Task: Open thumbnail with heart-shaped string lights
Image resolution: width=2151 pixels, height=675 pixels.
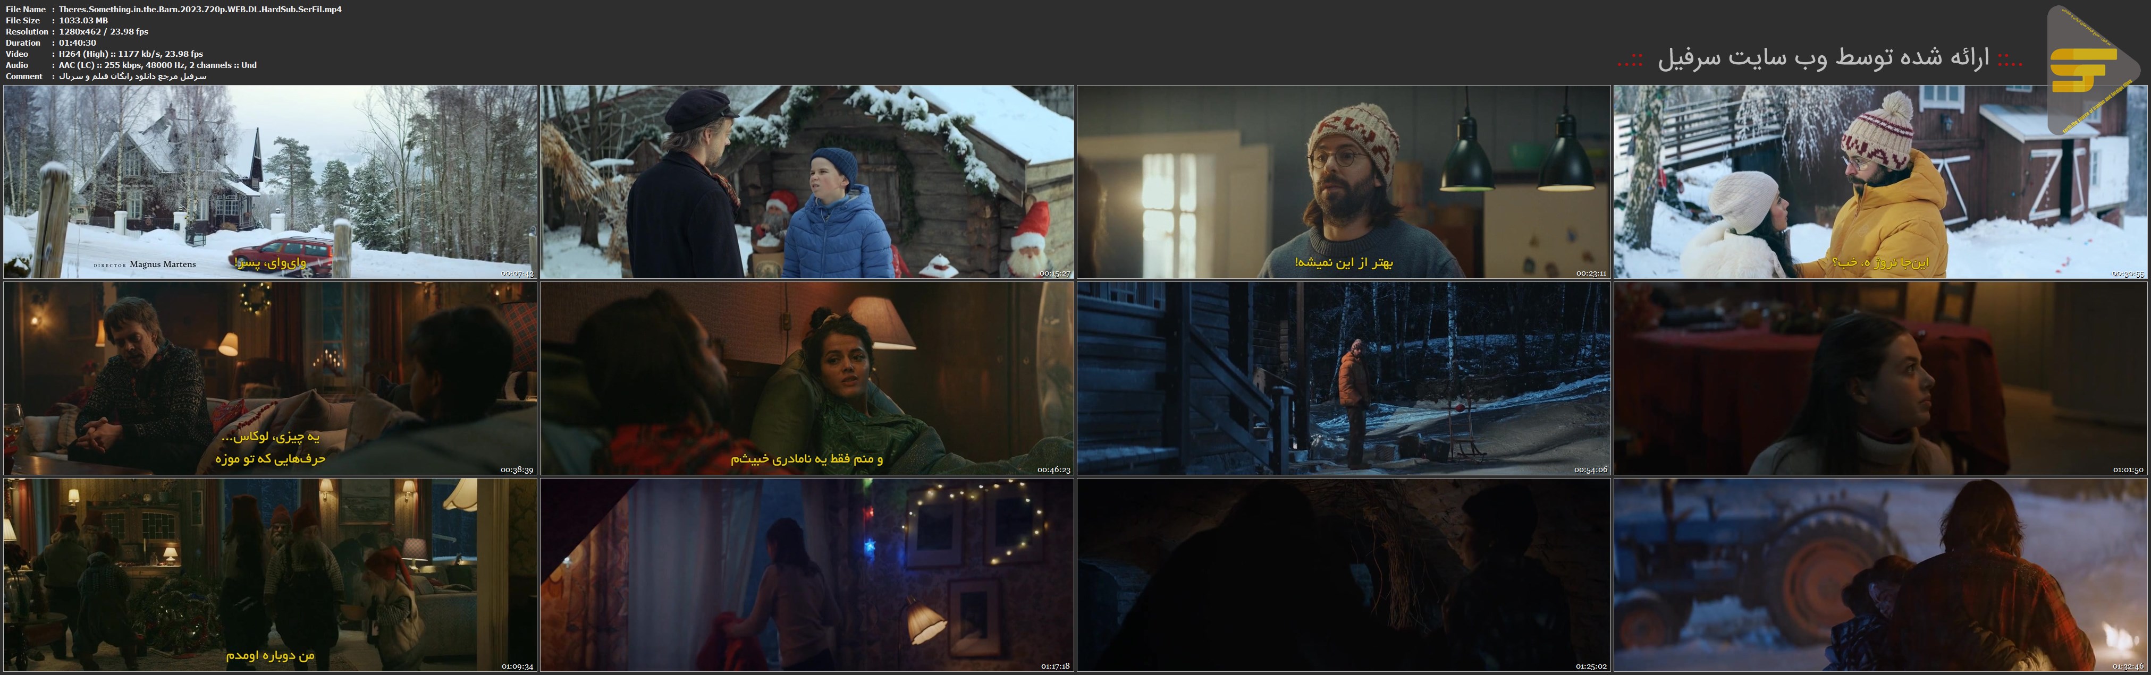Action: (807, 575)
